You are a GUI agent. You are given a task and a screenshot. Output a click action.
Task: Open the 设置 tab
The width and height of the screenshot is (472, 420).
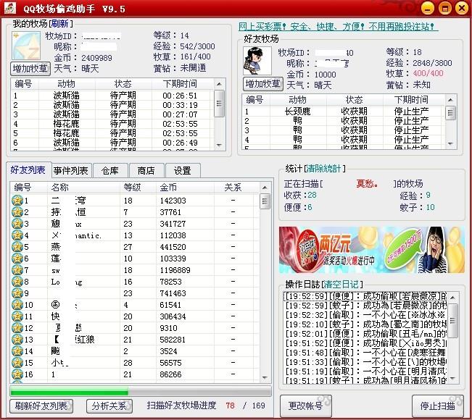tap(183, 171)
